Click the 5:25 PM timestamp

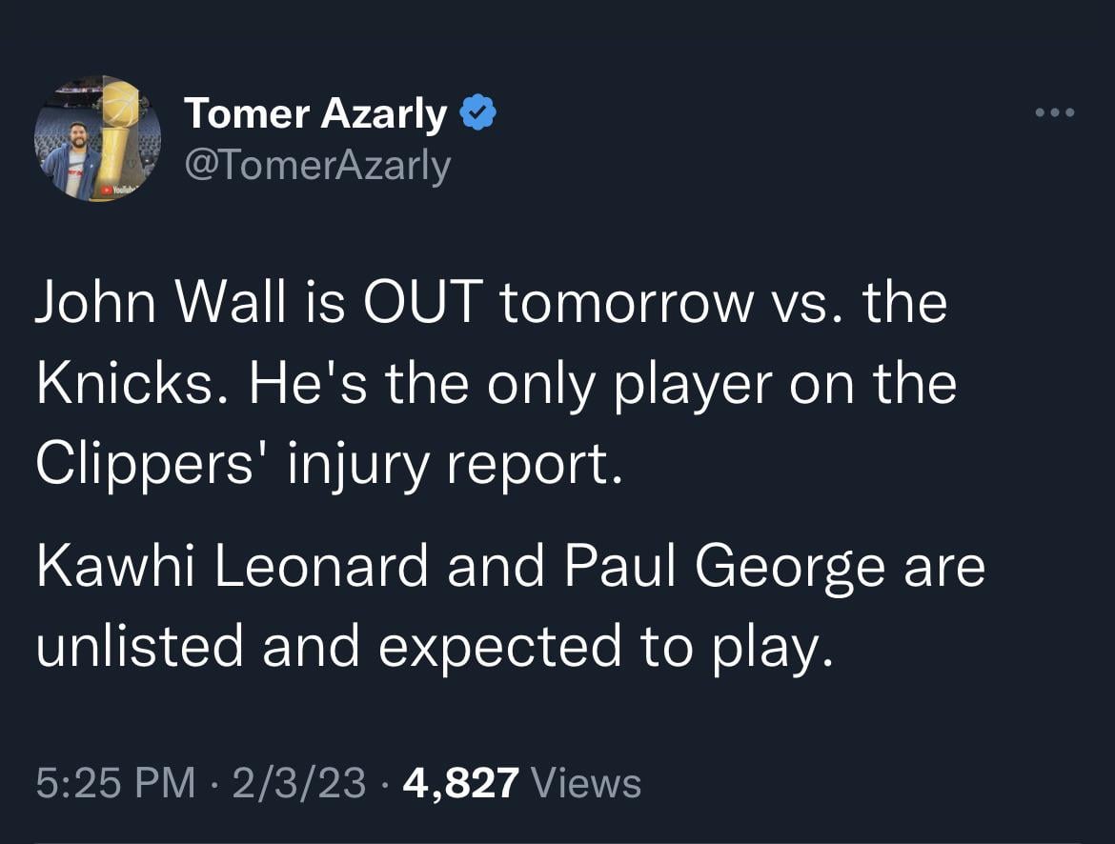pos(114,783)
